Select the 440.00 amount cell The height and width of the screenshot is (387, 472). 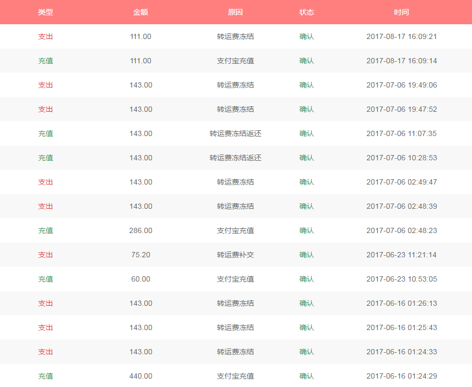coord(140,376)
